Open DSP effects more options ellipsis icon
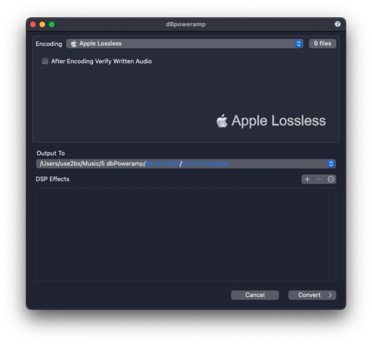Image resolution: width=372 pixels, height=344 pixels. 331,179
